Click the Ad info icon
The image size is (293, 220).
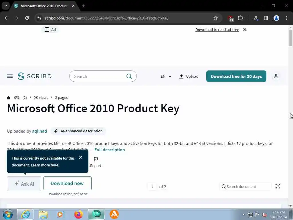[x=47, y=30]
